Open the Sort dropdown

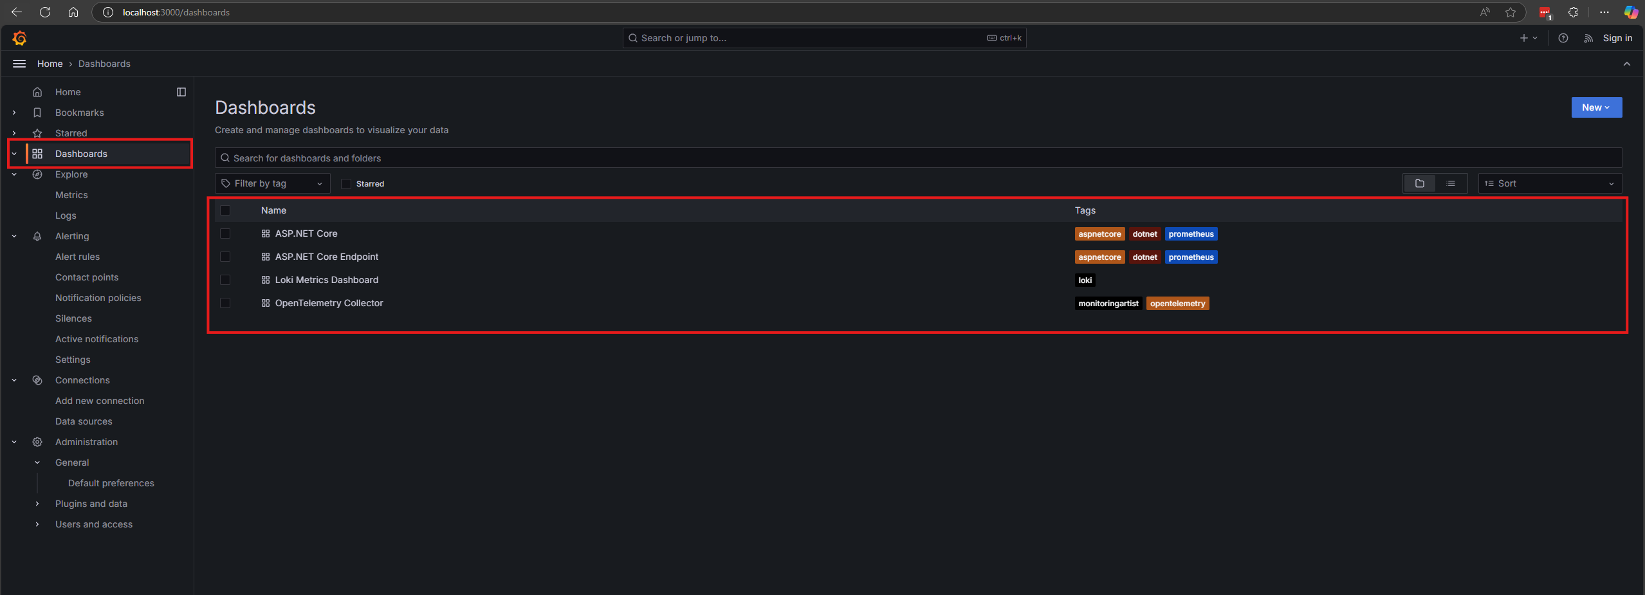1550,183
